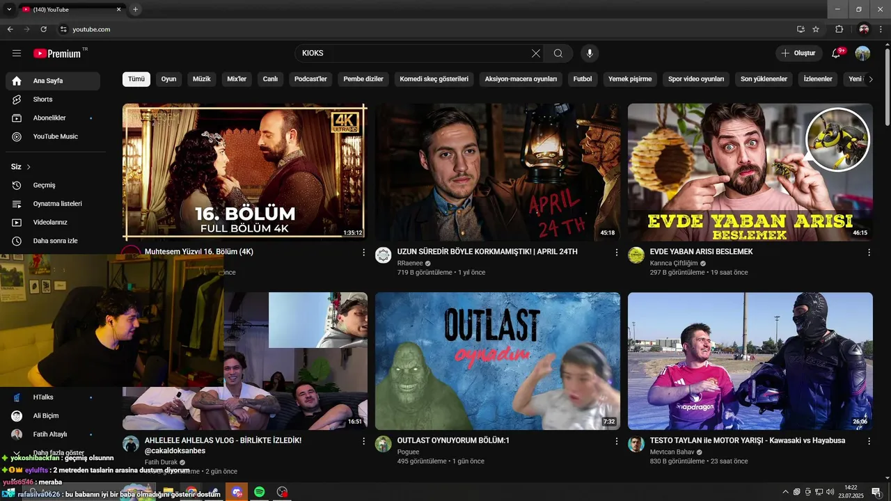Image resolution: width=891 pixels, height=501 pixels.
Task: Select the Tümü filter chip
Action: 136,79
